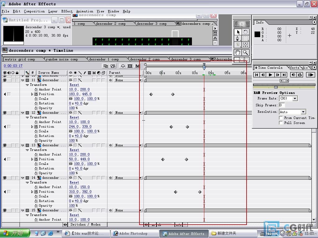
Task: Select the Pen tool in toolbox
Action: 238,38
